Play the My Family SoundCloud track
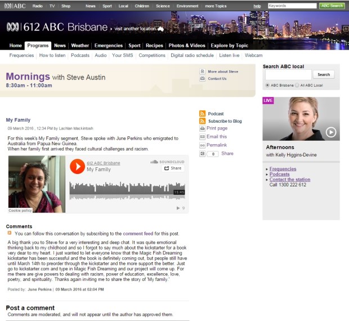Screen dimensions: 349x321 coord(77,166)
